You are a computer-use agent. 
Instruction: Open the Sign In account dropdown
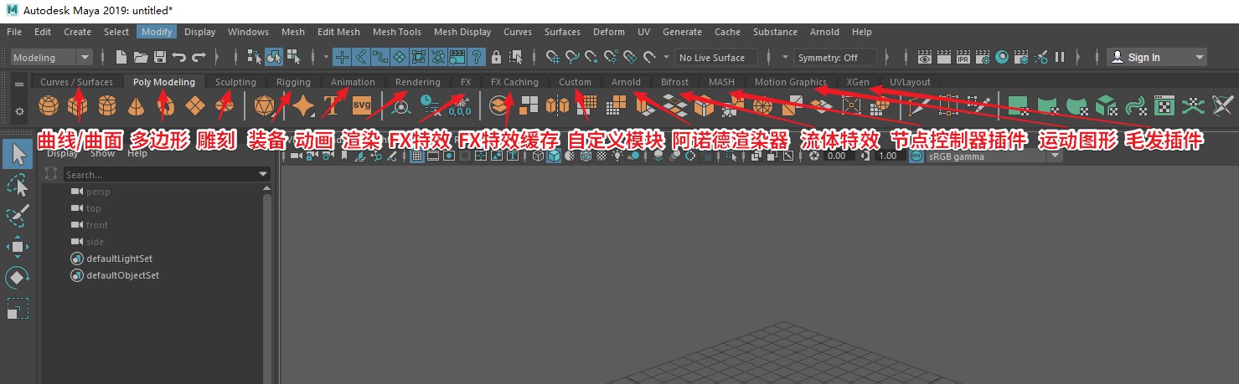[1157, 57]
